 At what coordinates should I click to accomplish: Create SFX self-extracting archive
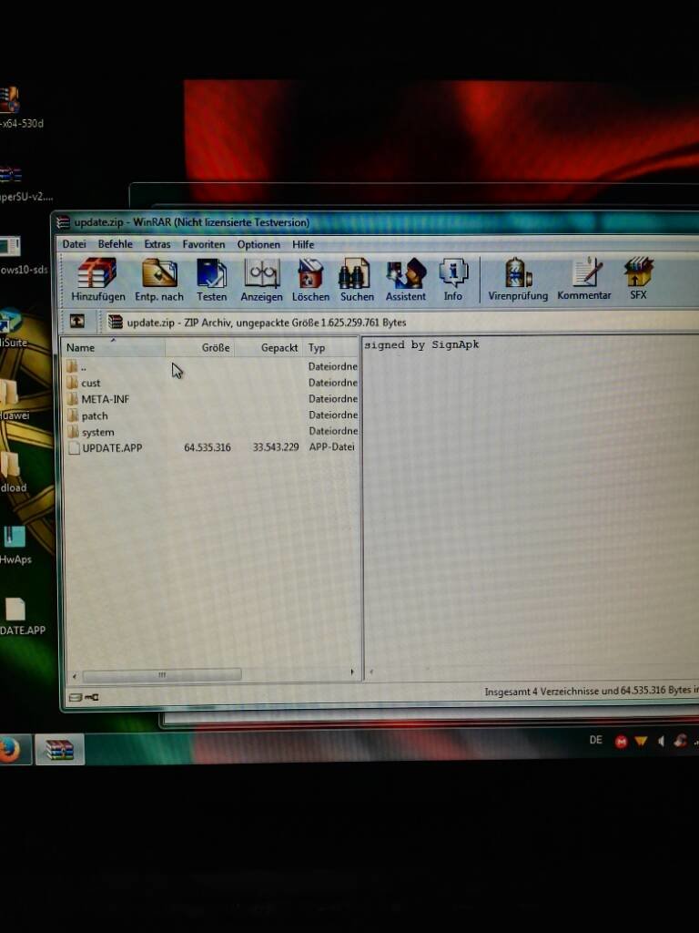point(638,278)
